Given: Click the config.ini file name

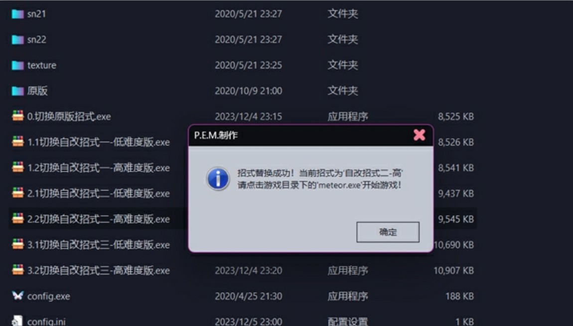Looking at the screenshot, I should (x=46, y=322).
